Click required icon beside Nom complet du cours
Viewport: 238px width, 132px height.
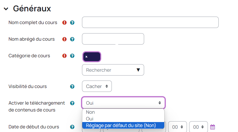click(65, 23)
